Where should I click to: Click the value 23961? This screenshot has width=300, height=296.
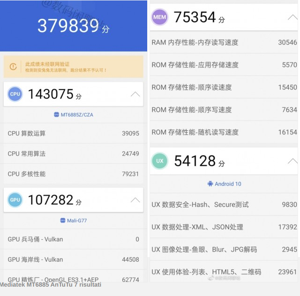tap(287, 272)
